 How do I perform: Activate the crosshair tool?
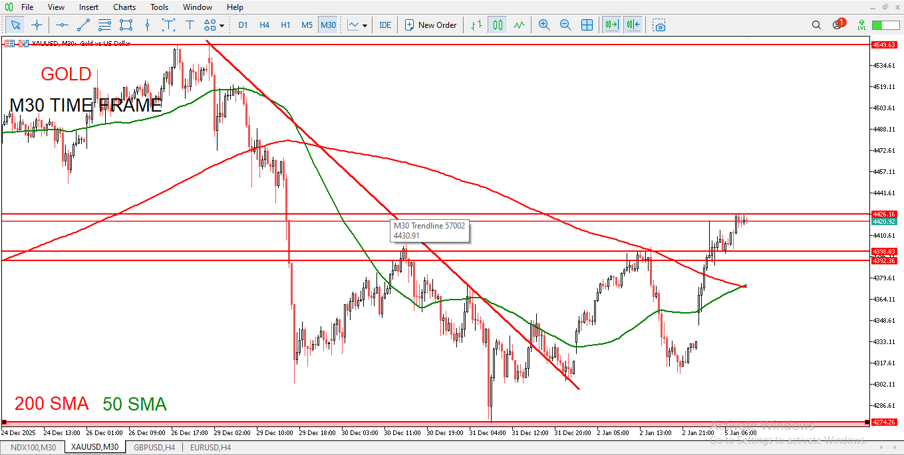click(37, 25)
